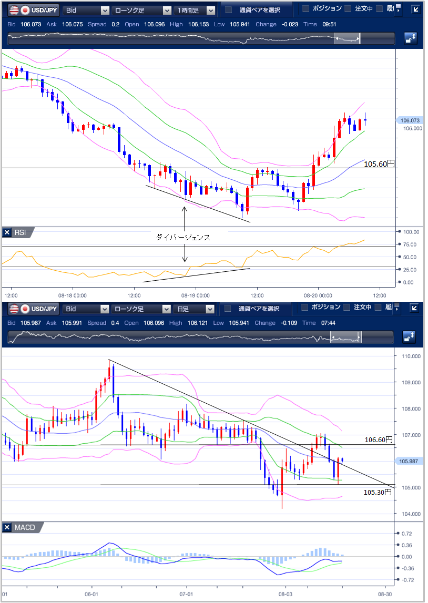Open the 1時間足 timeframe dropdown
Image resolution: width=428 pixels, height=603 pixels.
[196, 10]
